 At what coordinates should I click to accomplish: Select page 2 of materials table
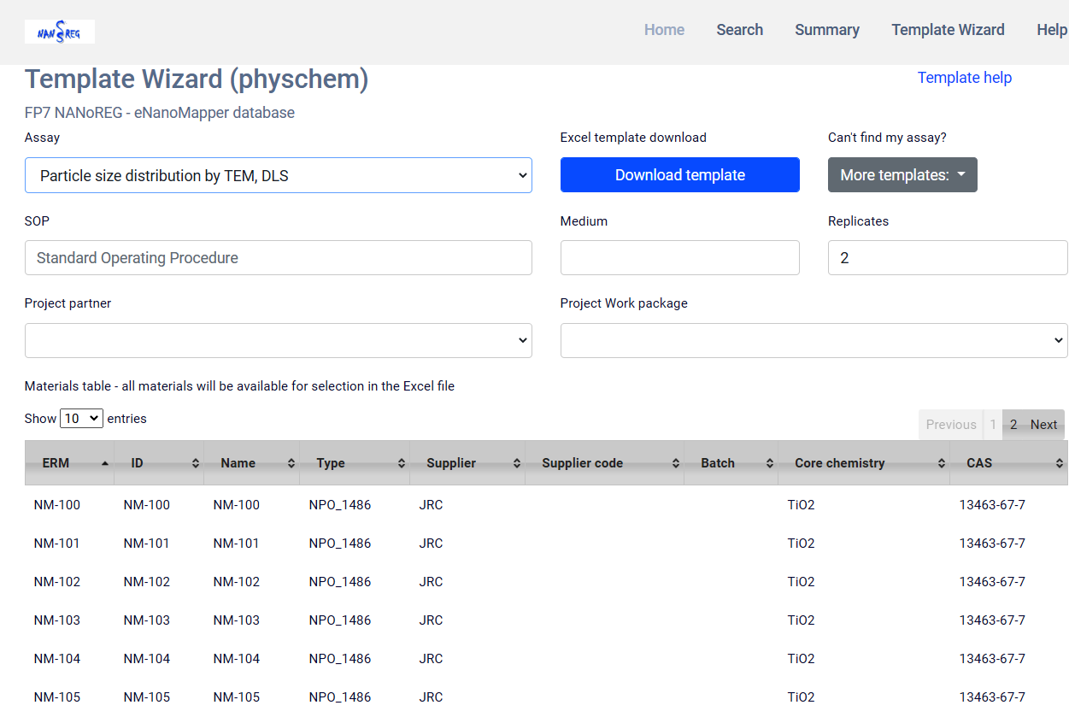[1013, 425]
